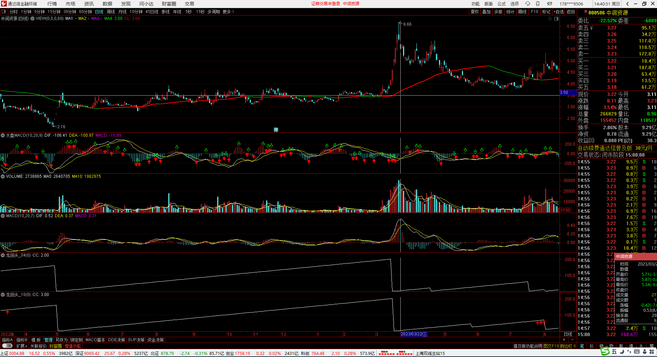Click the four-square toolbox icon in input bar

652,352
